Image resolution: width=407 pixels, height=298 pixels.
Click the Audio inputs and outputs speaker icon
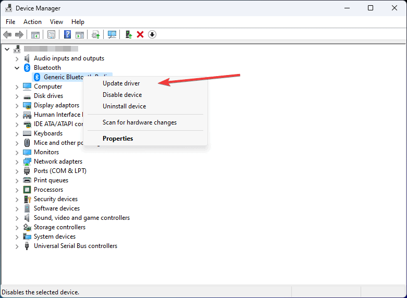pos(27,58)
